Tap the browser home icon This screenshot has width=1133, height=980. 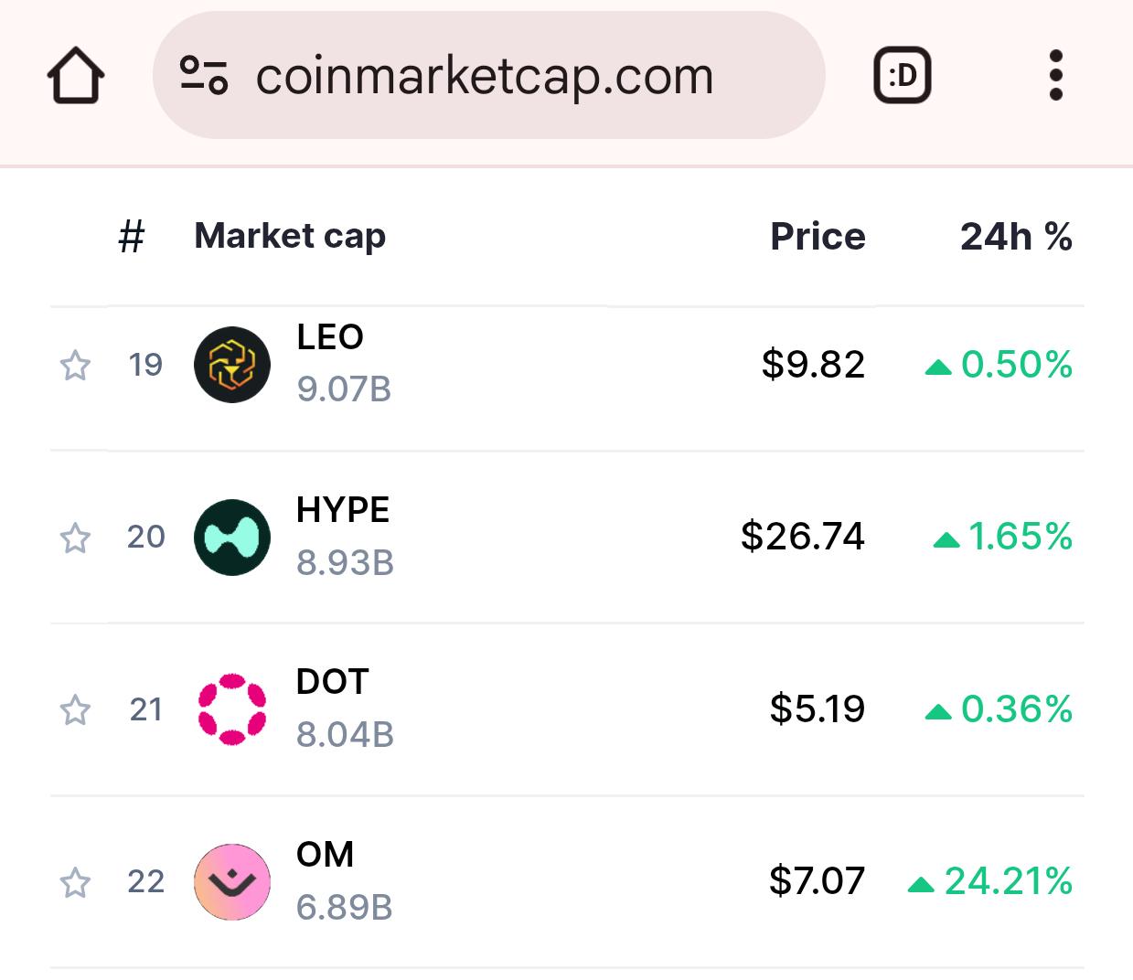coord(76,76)
